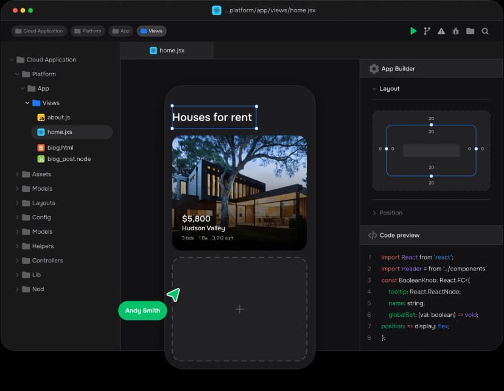Click the search magnifier icon in toolbar
Viewport: 504px width, 391px height.
pos(485,30)
